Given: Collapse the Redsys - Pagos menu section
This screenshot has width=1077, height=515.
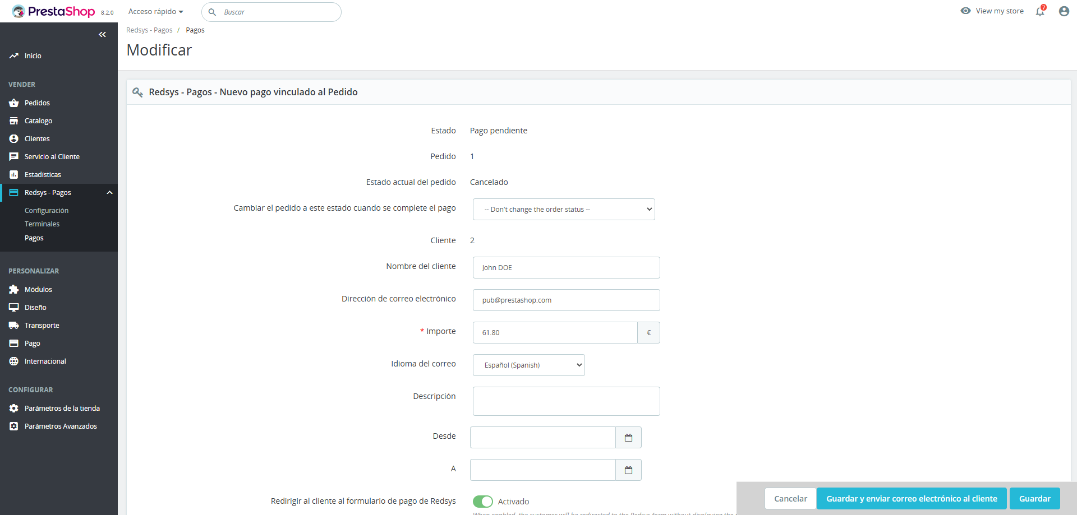Looking at the screenshot, I should click(x=110, y=193).
